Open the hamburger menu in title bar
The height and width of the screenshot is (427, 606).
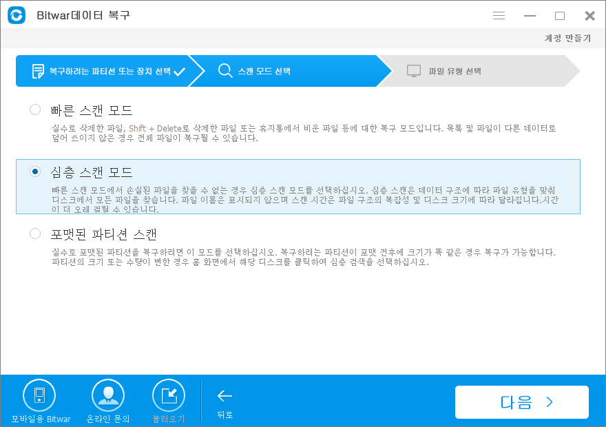(x=499, y=15)
